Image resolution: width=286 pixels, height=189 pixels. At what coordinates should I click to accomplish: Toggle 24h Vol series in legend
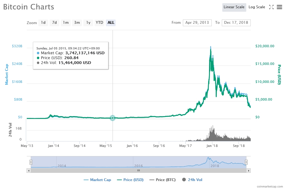coord(192,180)
